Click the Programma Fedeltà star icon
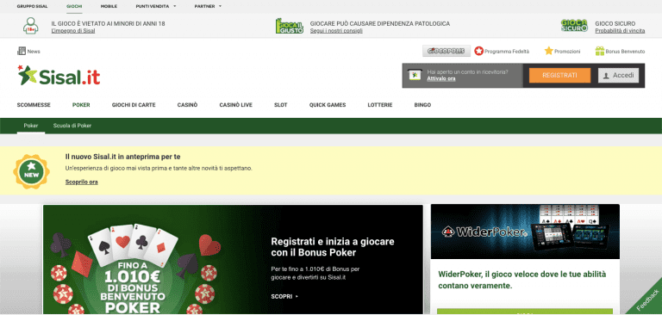 pyautogui.click(x=478, y=51)
